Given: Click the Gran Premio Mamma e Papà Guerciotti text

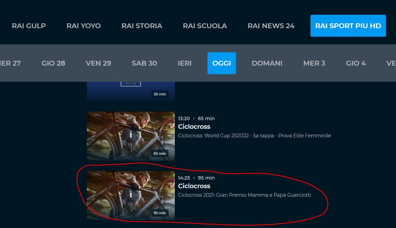Looking at the screenshot, I should point(245,195).
